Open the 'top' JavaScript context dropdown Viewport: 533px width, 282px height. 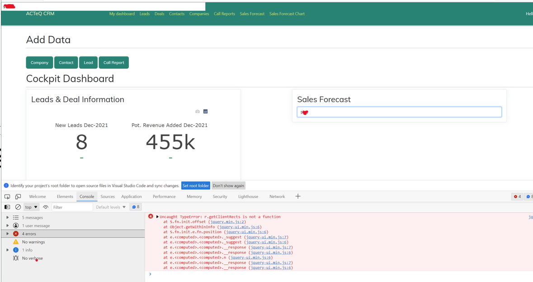click(x=31, y=207)
